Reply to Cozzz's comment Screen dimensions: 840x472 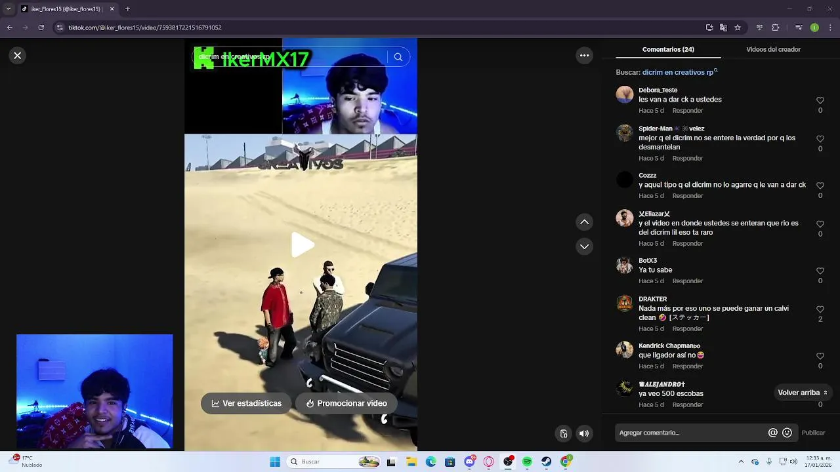(687, 196)
